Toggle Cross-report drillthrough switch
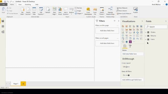168x94 pixels. 128,67
